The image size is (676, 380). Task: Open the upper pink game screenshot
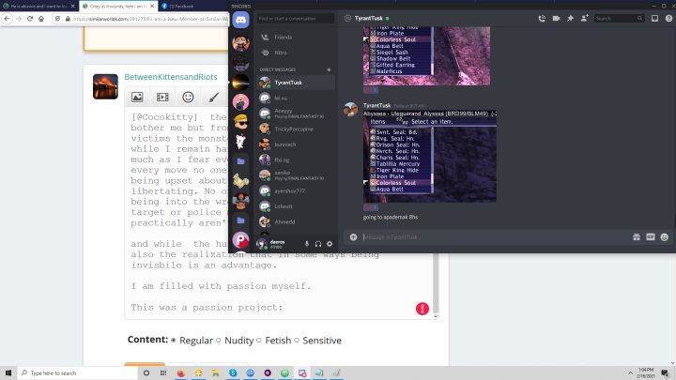[x=426, y=55]
